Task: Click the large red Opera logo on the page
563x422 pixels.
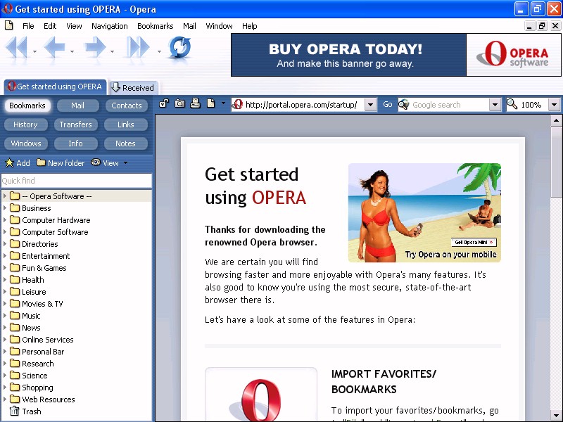Action: pos(260,399)
